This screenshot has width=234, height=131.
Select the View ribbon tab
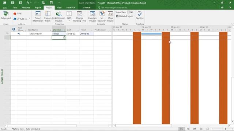(59, 8)
